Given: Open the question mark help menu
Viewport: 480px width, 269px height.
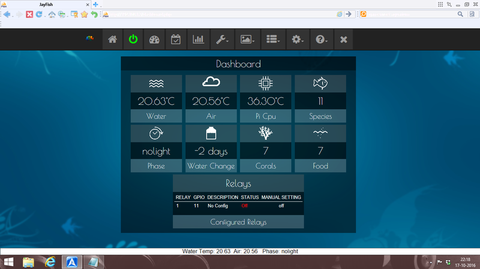Looking at the screenshot, I should pos(322,40).
